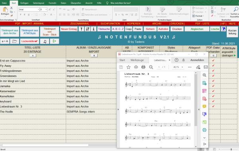Click Titelimport aus dem Archiv button
Viewport: 239px width, 151px height.
tap(10, 32)
